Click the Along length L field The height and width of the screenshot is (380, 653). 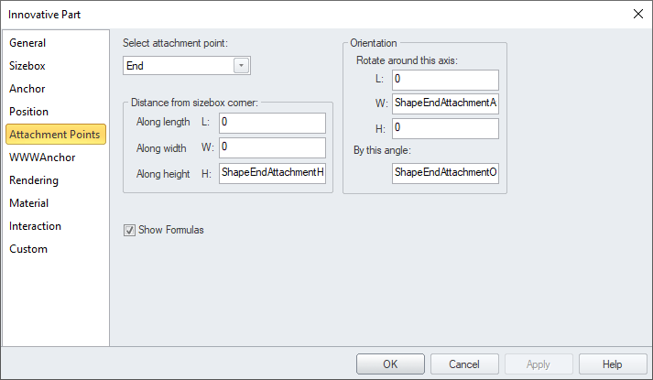click(272, 123)
